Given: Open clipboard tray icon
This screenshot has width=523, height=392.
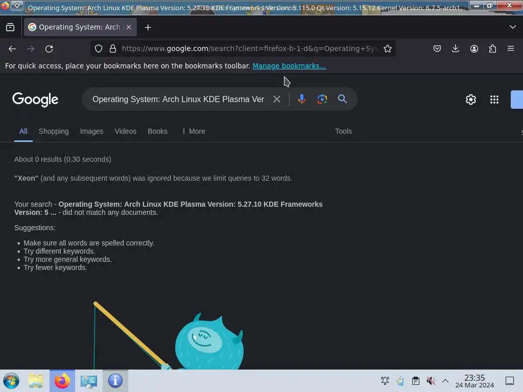Looking at the screenshot, I should coord(416,381).
